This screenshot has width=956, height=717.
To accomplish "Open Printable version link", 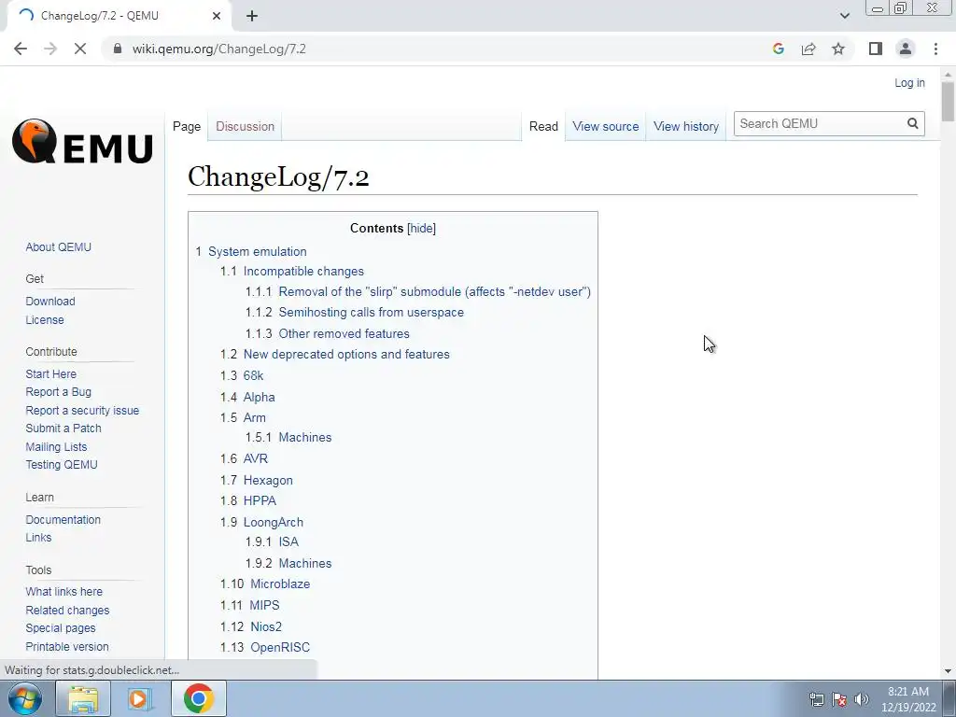I will 67,646.
